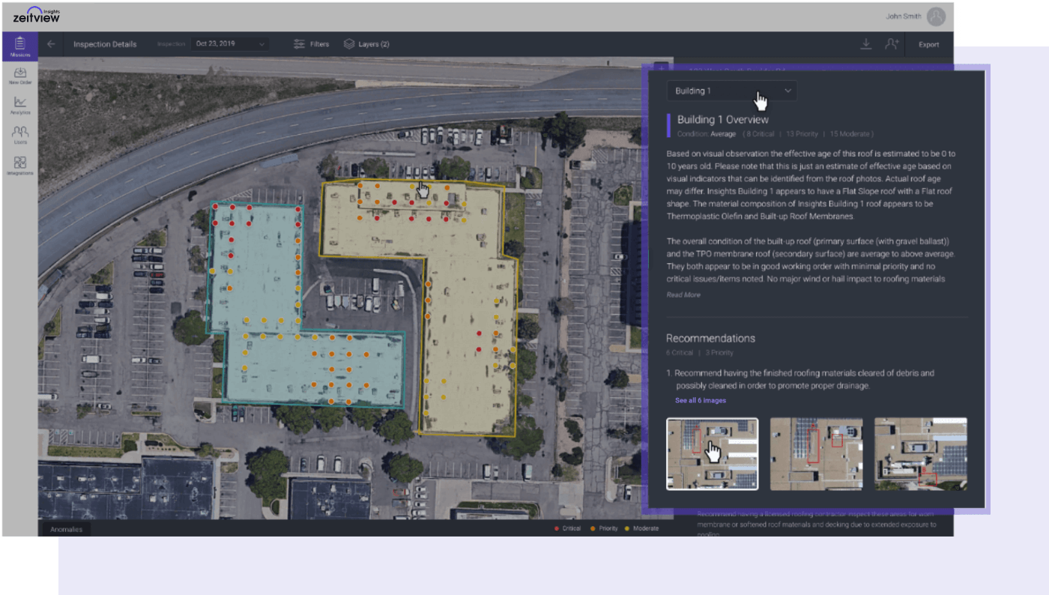Click the Inspection Details title
The image size is (1049, 595).
(x=105, y=44)
